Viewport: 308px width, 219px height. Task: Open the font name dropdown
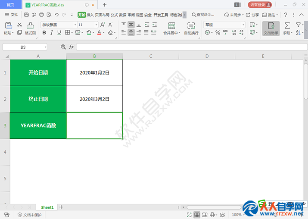click(x=75, y=25)
